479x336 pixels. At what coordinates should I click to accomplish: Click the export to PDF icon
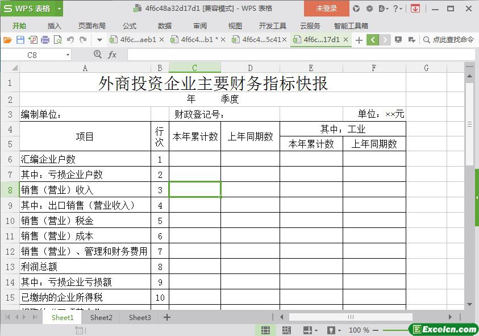click(33, 40)
